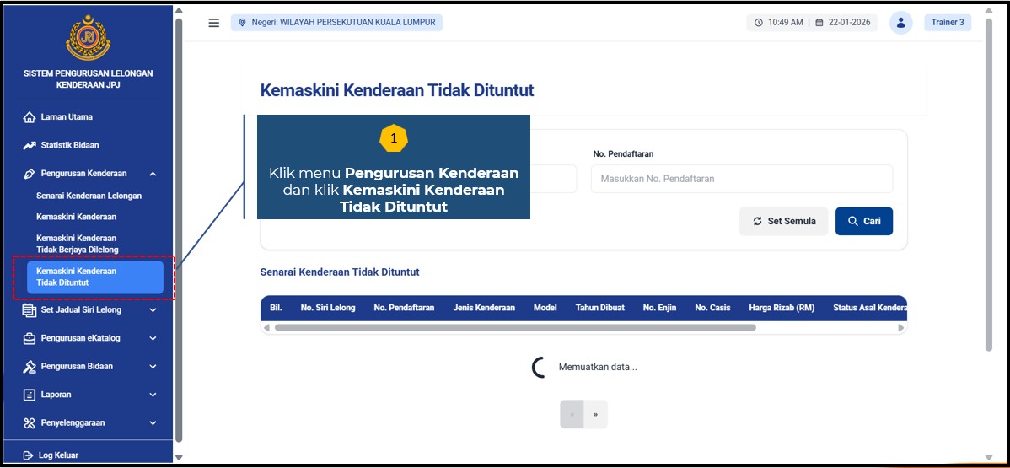Click the Laman Utama home icon
The image size is (1010, 468).
pyautogui.click(x=30, y=117)
